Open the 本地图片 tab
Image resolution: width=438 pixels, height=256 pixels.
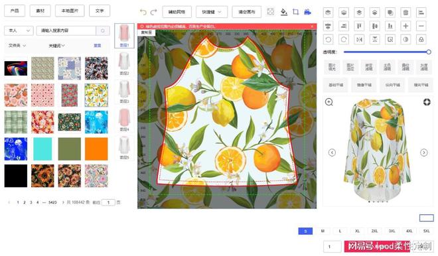pos(70,11)
